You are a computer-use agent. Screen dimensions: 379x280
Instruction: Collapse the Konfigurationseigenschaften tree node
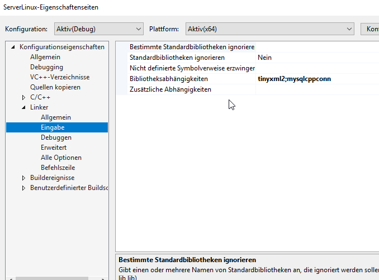point(13,47)
